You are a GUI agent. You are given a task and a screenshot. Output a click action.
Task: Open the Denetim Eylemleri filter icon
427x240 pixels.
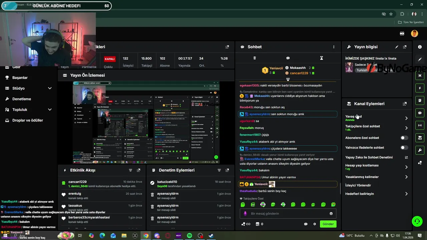pyautogui.click(x=219, y=170)
